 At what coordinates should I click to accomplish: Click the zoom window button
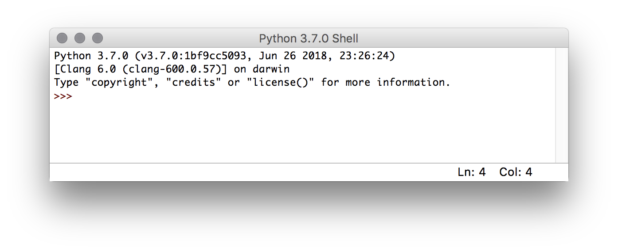pos(98,38)
